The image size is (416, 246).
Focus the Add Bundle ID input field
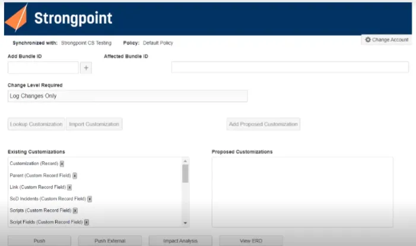pos(43,68)
